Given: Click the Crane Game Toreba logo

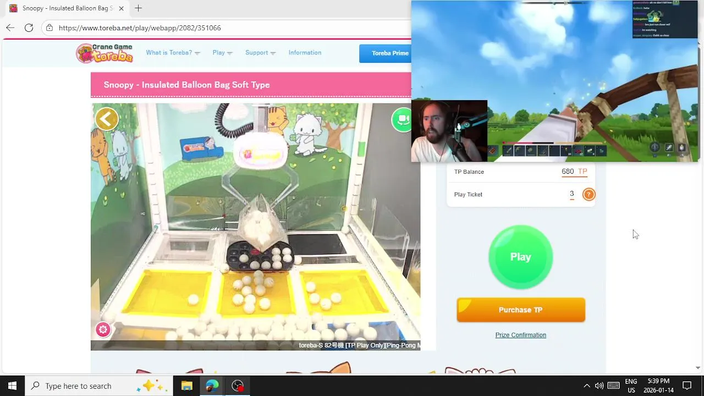Looking at the screenshot, I should 105,53.
